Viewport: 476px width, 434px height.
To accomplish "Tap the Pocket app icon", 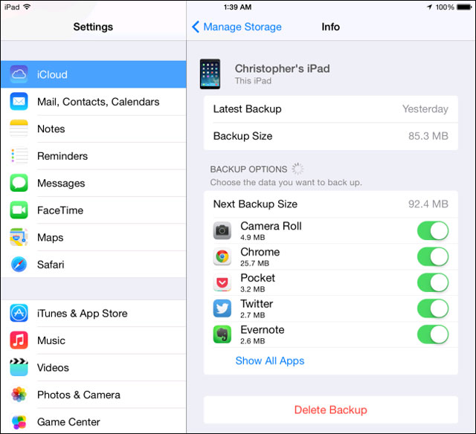I will (x=222, y=282).
